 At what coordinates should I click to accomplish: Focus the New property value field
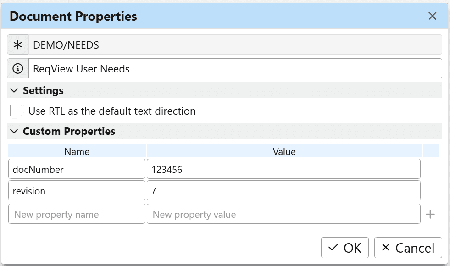283,214
